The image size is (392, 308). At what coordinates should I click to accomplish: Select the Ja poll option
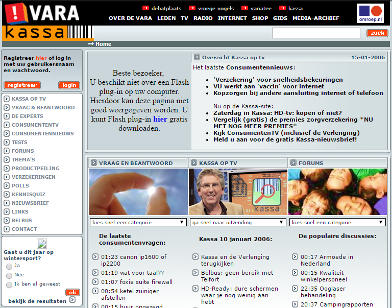pos(9,267)
